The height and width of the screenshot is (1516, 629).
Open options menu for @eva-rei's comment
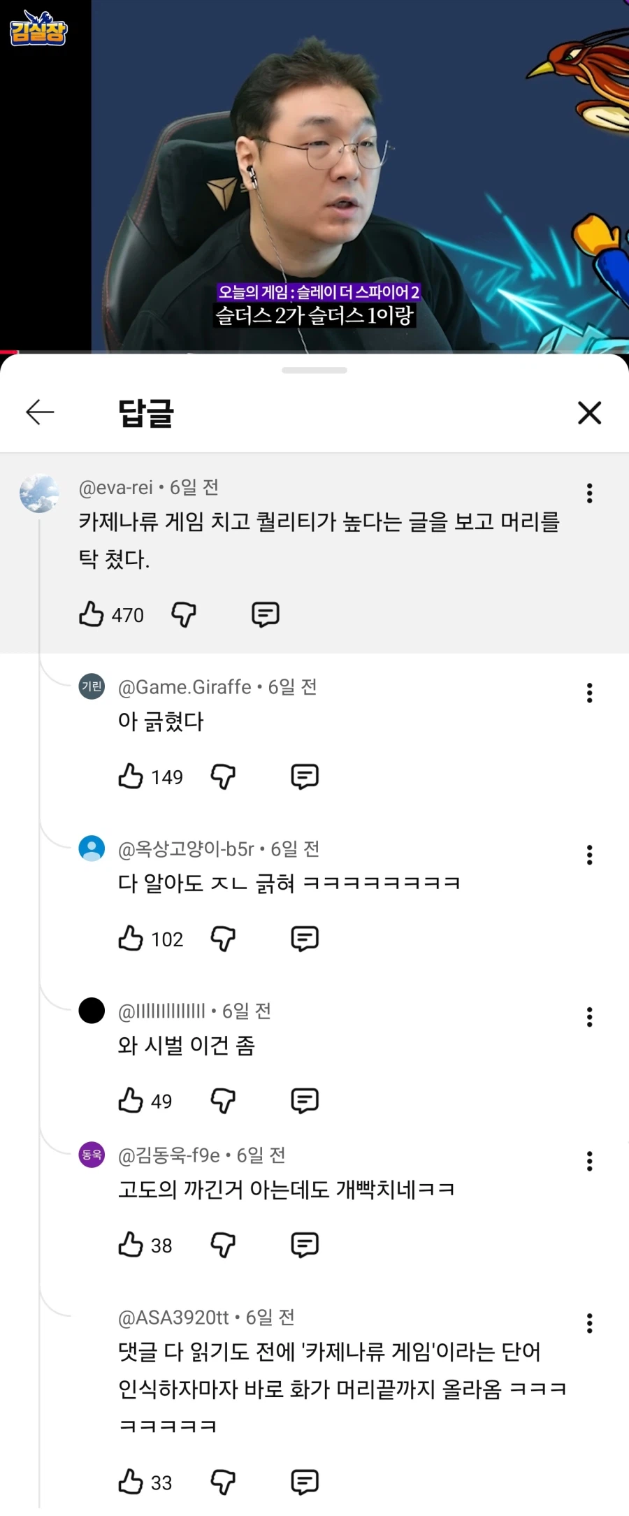pyautogui.click(x=589, y=493)
